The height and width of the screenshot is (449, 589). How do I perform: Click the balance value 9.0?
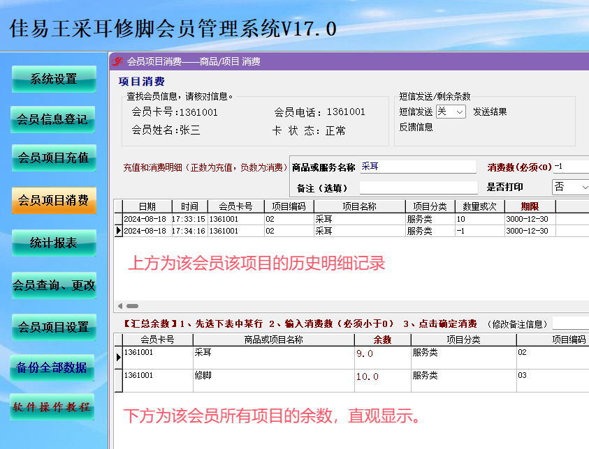(383, 358)
